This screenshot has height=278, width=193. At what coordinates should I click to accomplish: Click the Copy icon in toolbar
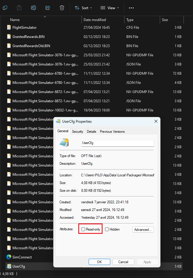point(5,8)
